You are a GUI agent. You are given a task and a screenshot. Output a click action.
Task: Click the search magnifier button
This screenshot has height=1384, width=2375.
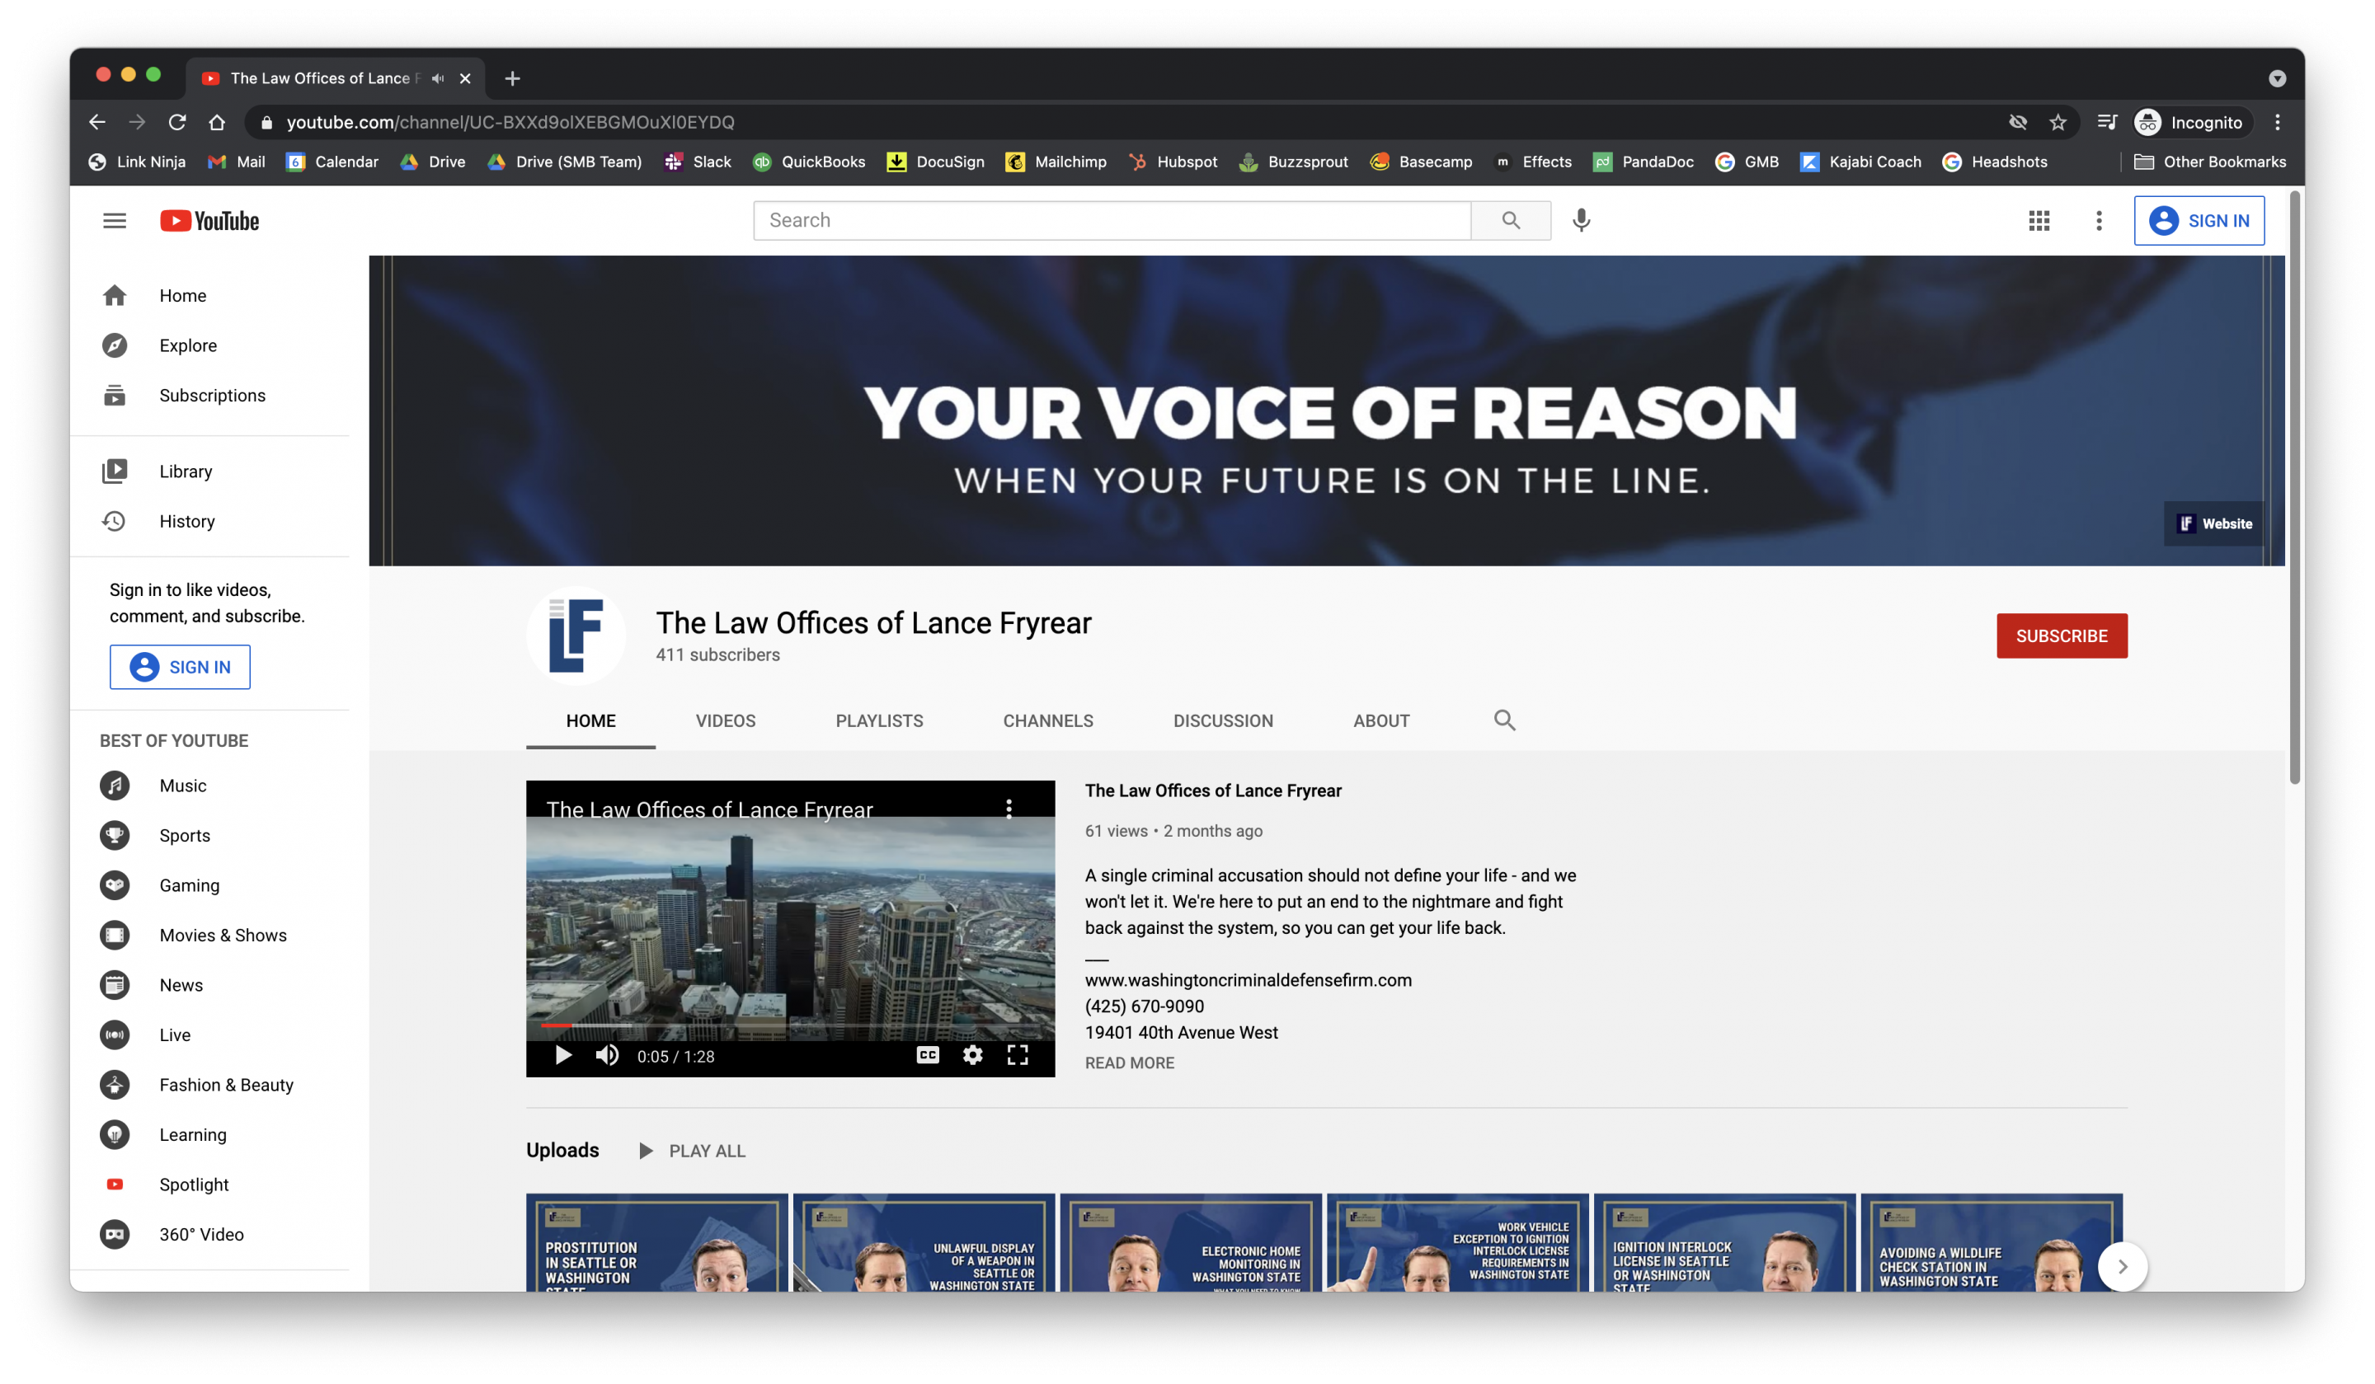1510,220
